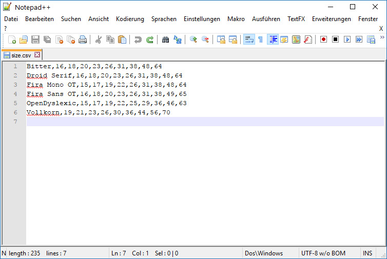Open the Sprachen menu
Image resolution: width=387 pixels, height=259 pixels.
pos(164,19)
